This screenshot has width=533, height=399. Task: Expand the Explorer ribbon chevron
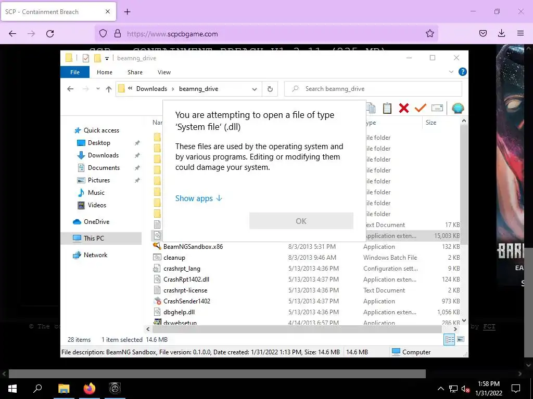point(451,72)
